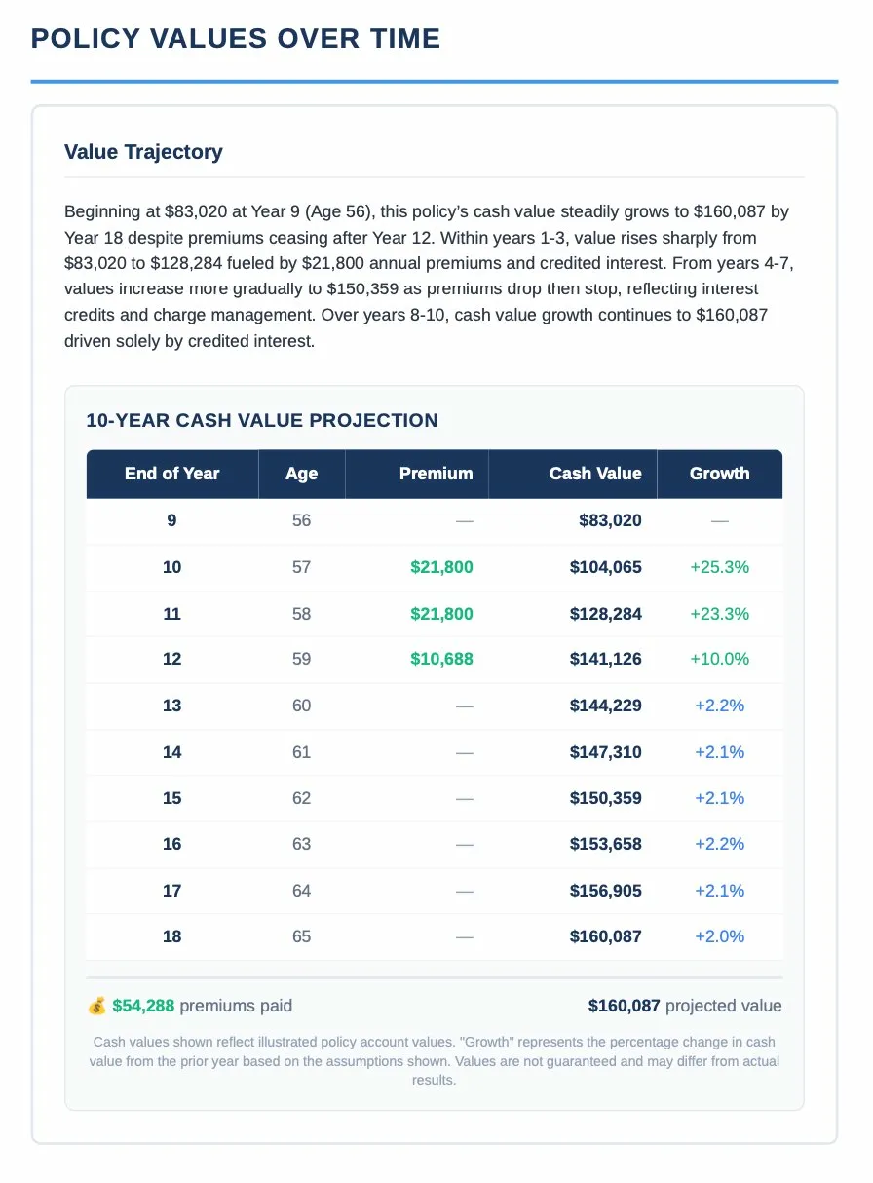The height and width of the screenshot is (1183, 873).
Task: Click the $21,800 premium for year 10
Action: click(441, 567)
